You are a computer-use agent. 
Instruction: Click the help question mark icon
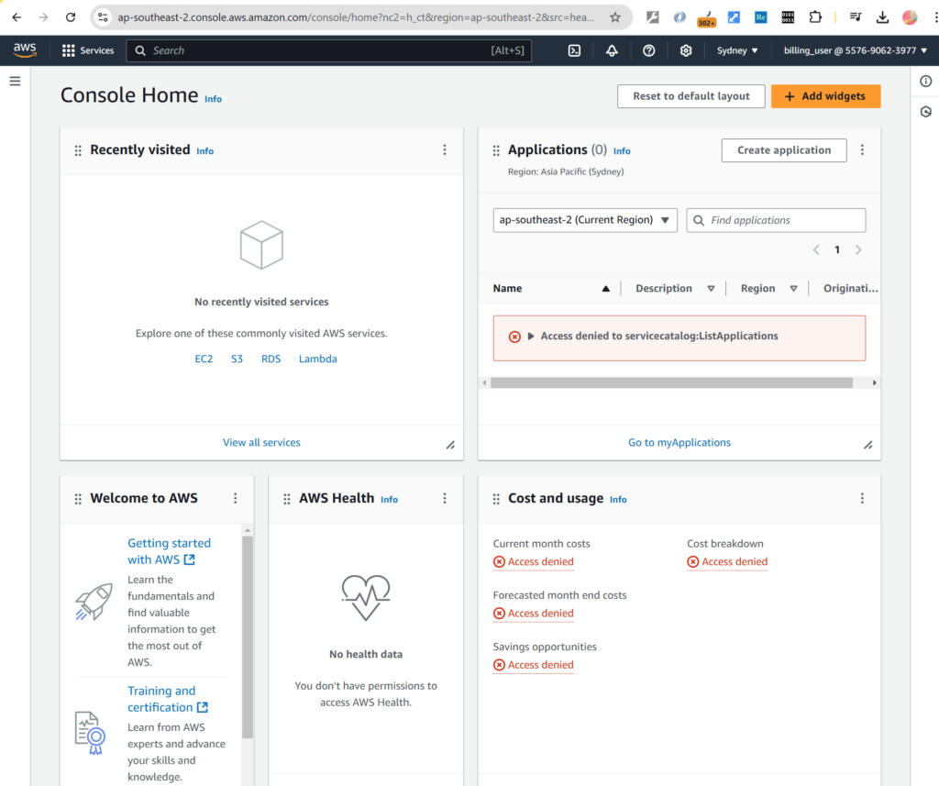(x=649, y=50)
